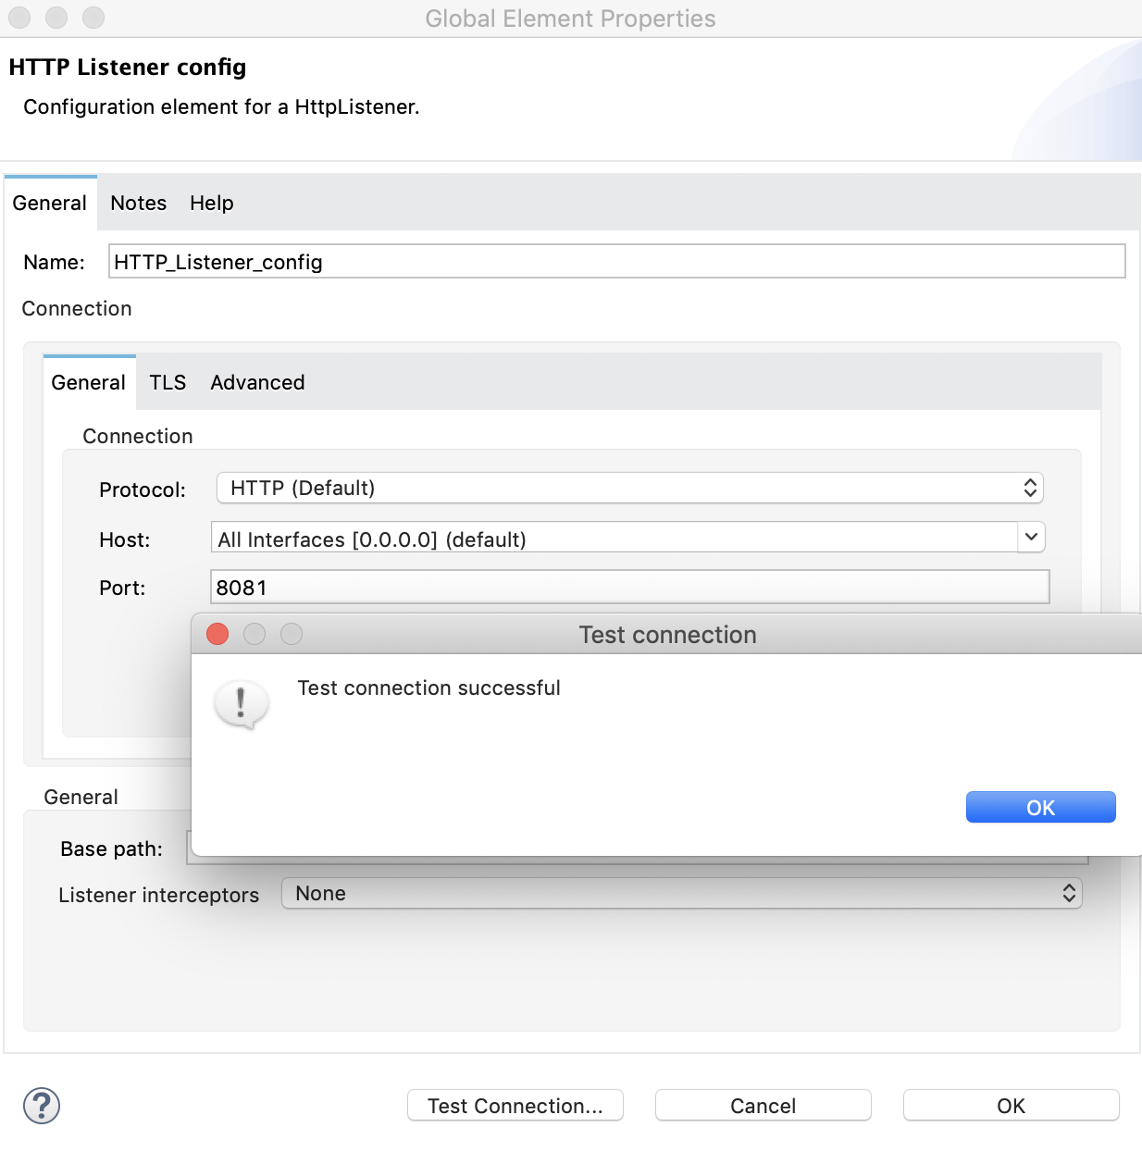Switch to the Notes tab
Image resolution: width=1142 pixels, height=1152 pixels.
point(137,203)
